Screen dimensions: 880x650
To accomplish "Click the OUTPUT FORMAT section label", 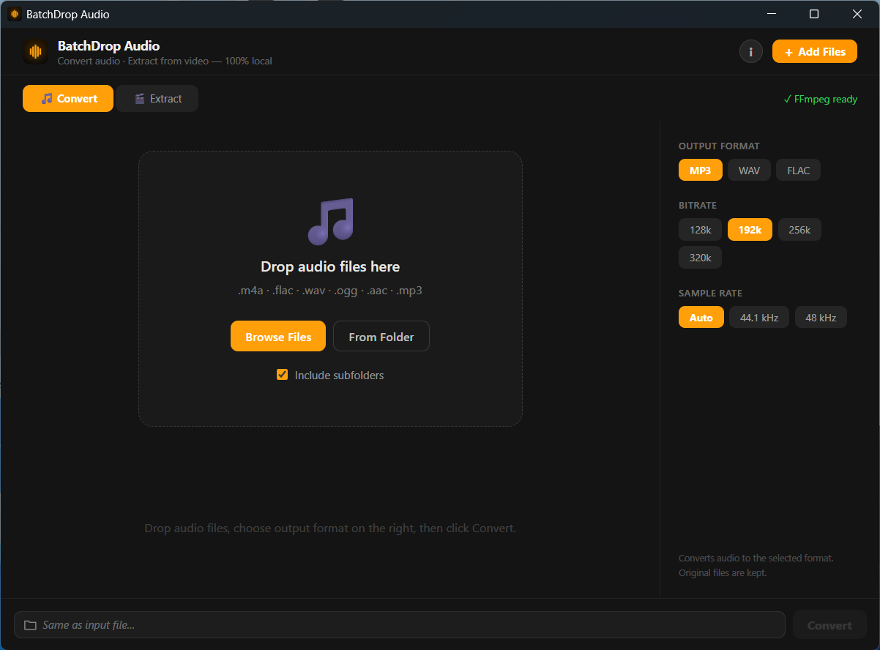I will click(x=719, y=146).
